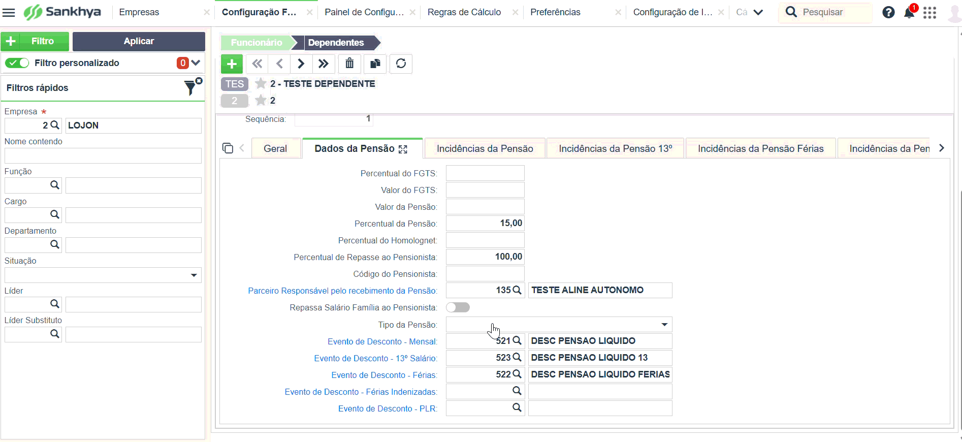The height and width of the screenshot is (442, 962).
Task: Open Incidências da Pensão tab
Action: click(x=485, y=148)
